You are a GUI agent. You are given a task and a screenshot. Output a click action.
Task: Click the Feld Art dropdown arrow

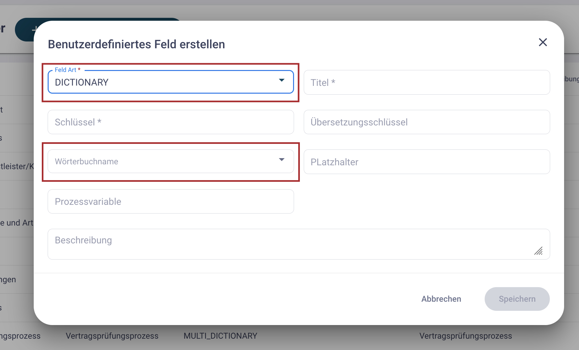pyautogui.click(x=281, y=80)
